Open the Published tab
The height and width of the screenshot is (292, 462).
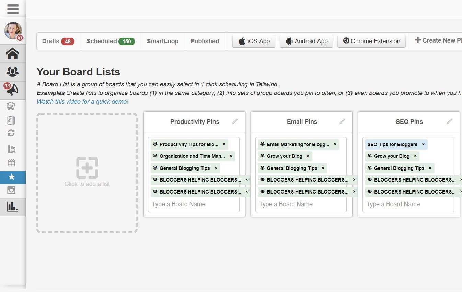coord(205,41)
